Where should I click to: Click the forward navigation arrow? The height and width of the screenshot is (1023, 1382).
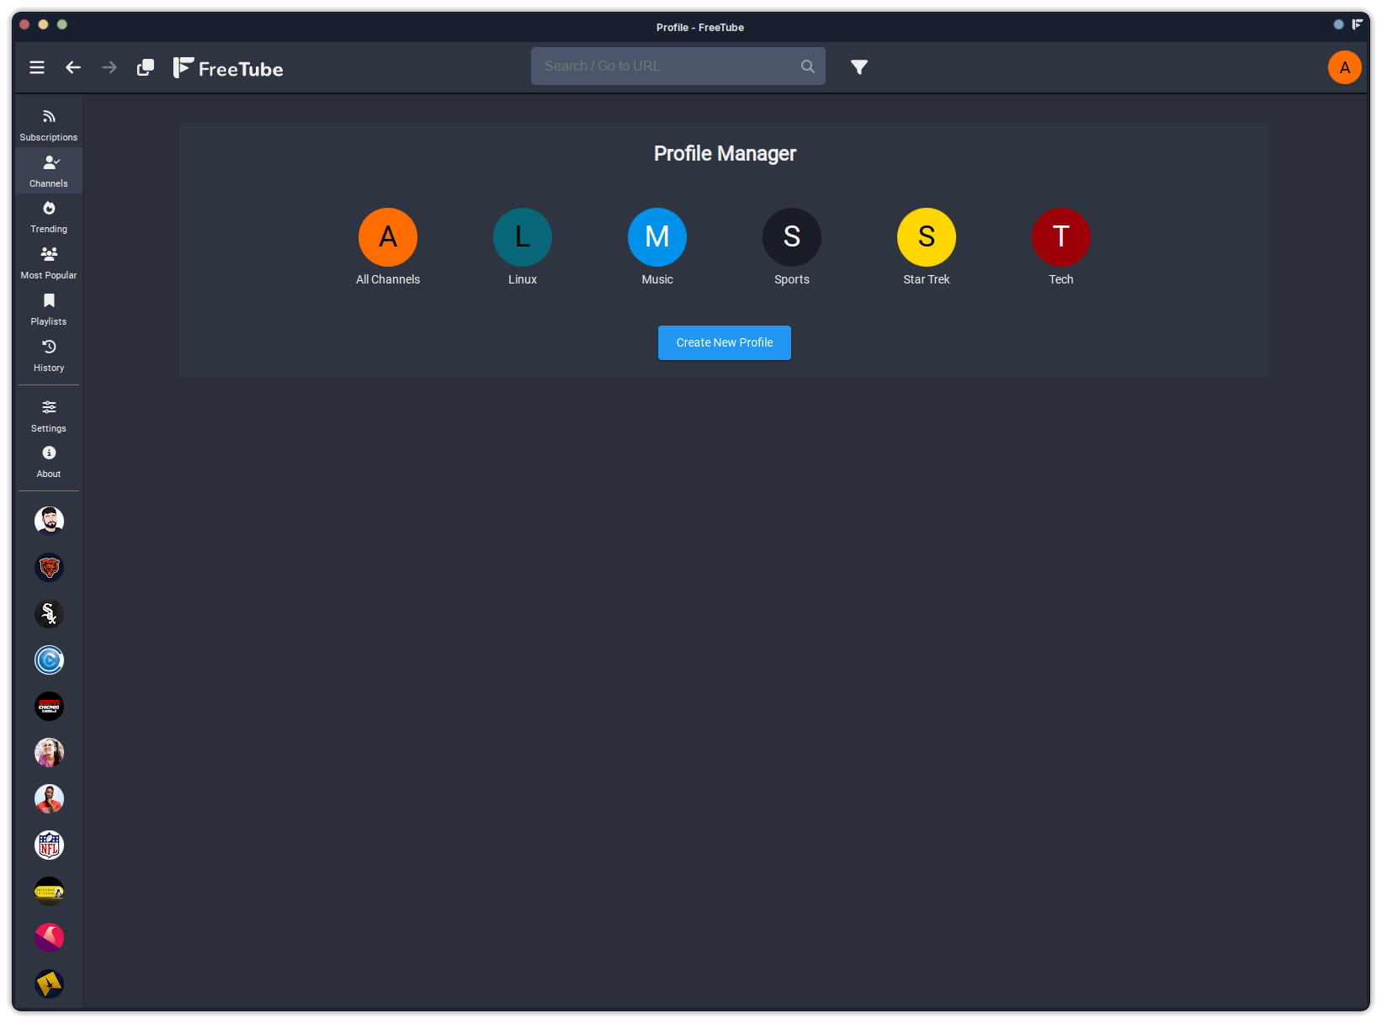(x=109, y=67)
